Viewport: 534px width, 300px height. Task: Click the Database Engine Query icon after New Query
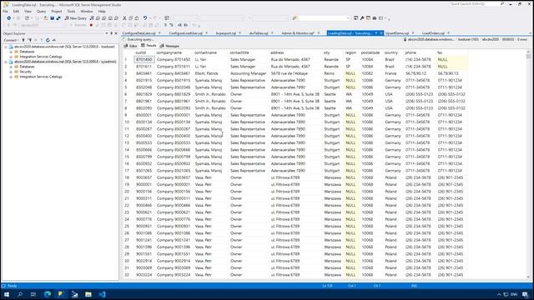coord(92,18)
